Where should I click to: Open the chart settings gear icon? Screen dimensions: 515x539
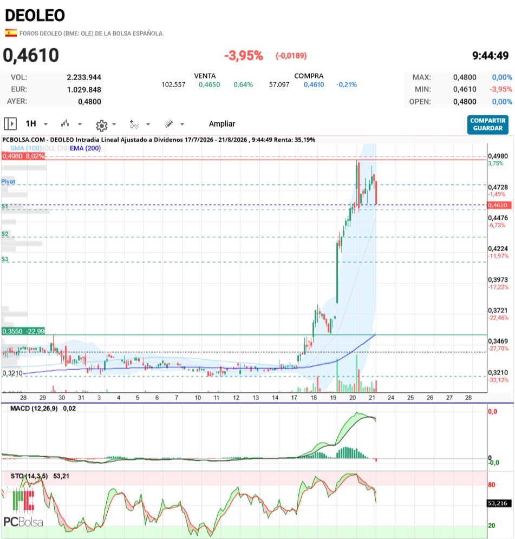(x=101, y=126)
